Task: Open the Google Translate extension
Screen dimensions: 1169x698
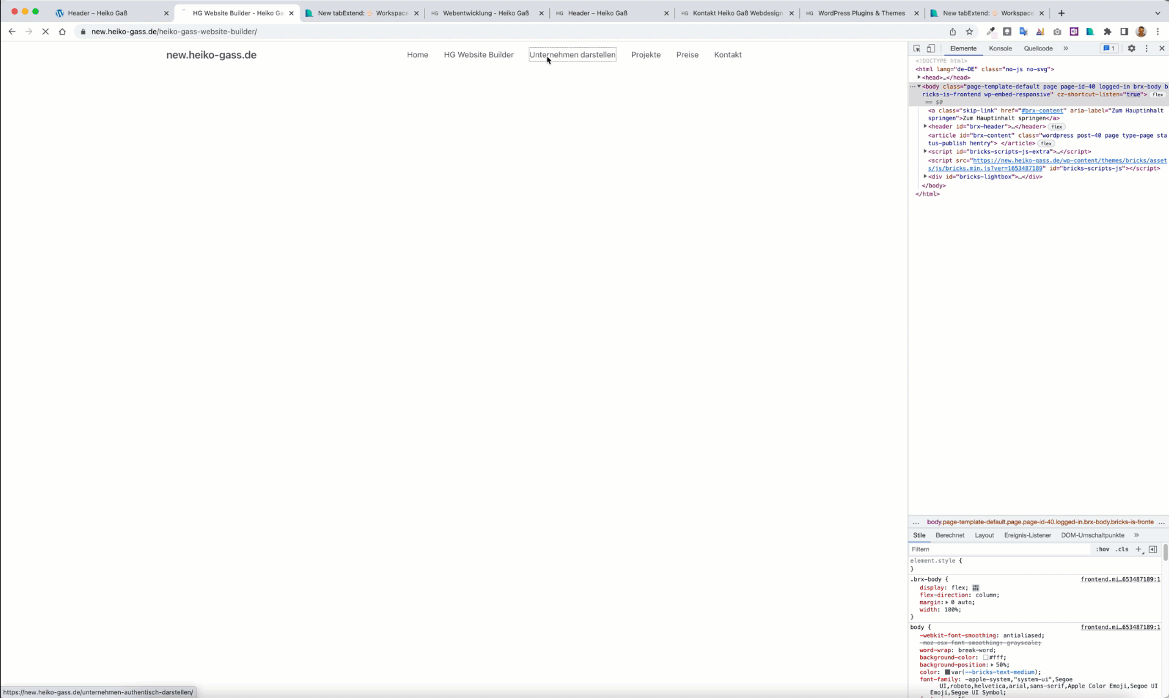Action: click(1024, 32)
